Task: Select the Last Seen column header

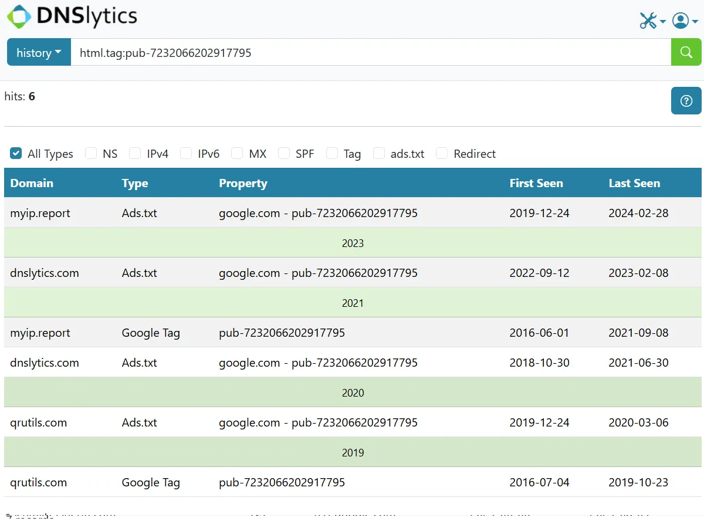Action: click(634, 183)
